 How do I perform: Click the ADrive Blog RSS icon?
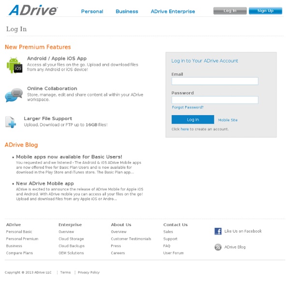pyautogui.click(x=218, y=247)
